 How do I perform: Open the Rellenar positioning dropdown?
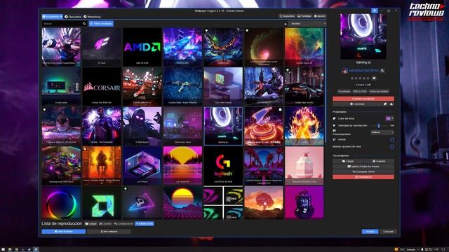click(x=382, y=132)
